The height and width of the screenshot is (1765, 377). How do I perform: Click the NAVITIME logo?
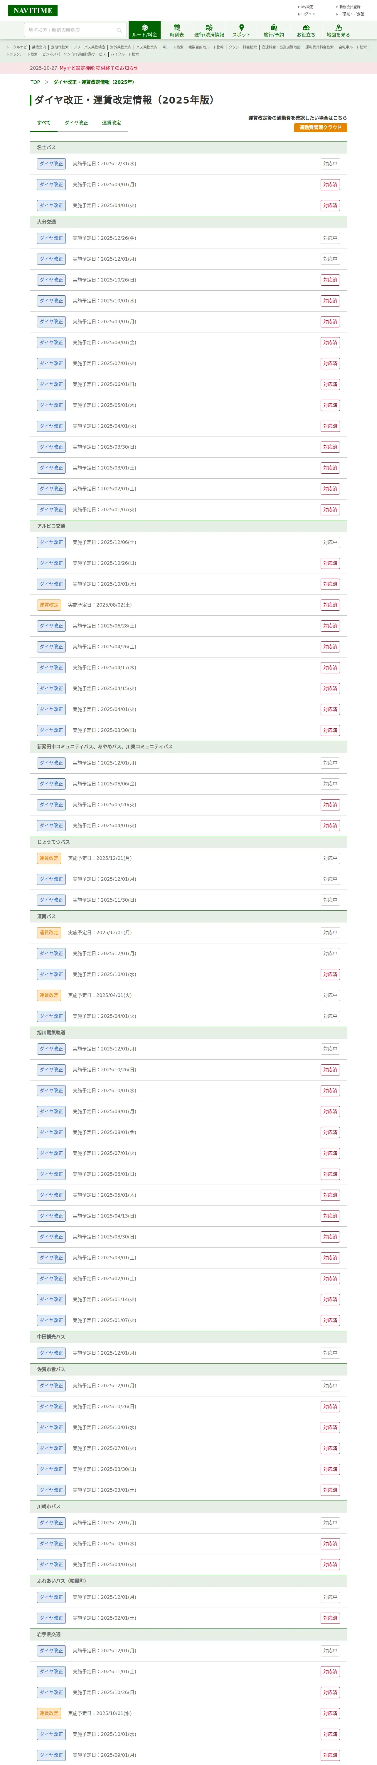(x=33, y=10)
